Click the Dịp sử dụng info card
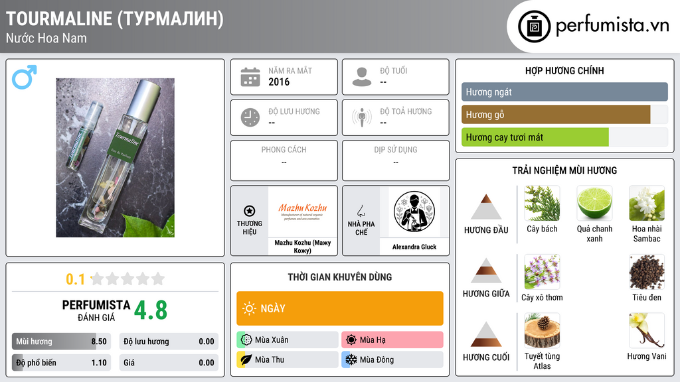This screenshot has height=382, width=680. (396, 160)
